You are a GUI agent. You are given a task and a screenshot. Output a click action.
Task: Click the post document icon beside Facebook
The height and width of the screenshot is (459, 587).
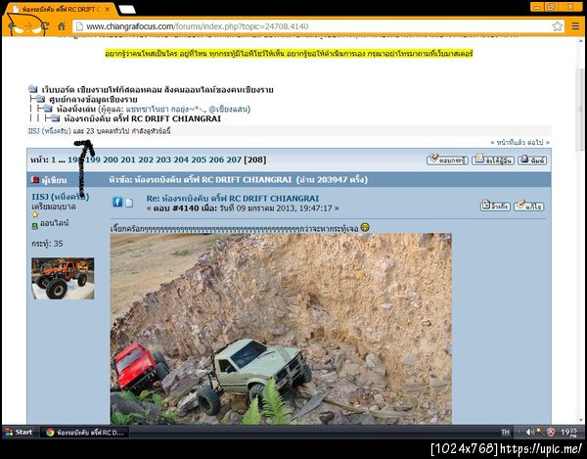129,203
